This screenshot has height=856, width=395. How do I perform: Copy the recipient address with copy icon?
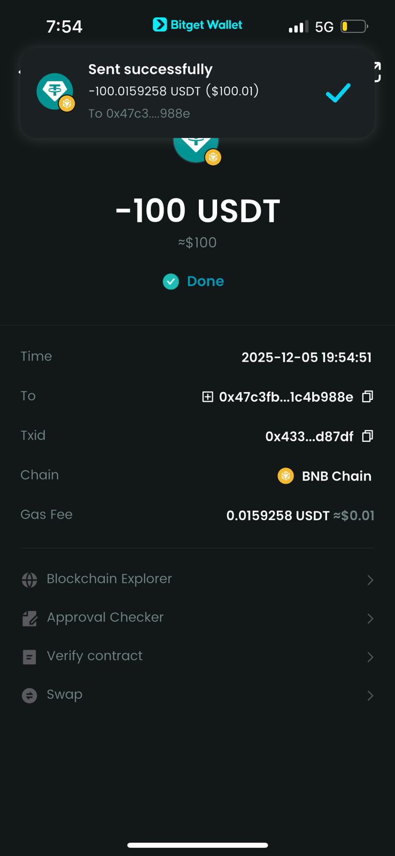point(367,396)
